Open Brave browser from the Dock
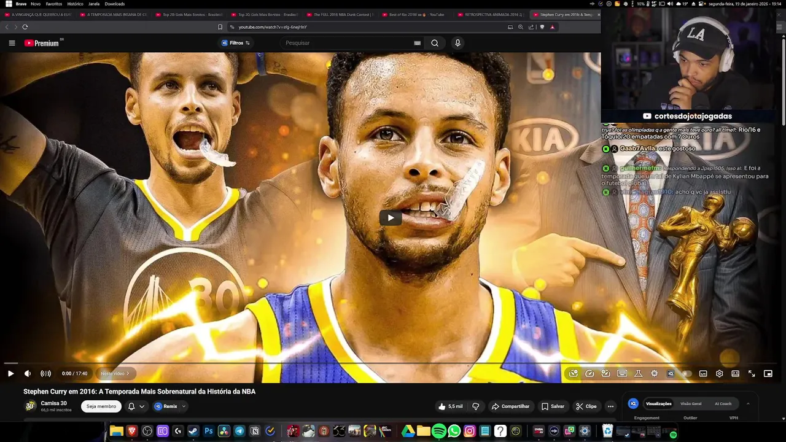Screen dimensions: 786x442 pos(132,432)
